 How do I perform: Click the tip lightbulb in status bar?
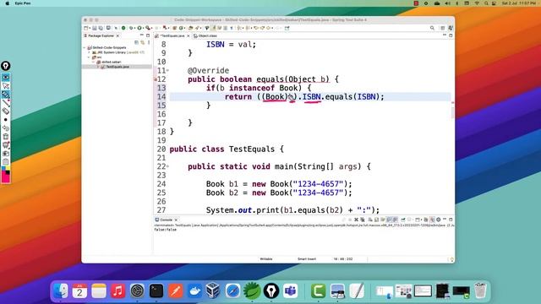tap(451, 259)
